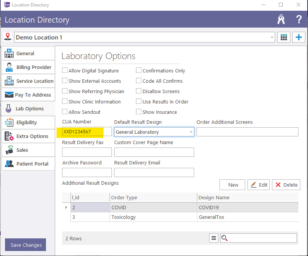Check the Show Insurance option
Screen dimensions: 308x256
(139, 112)
